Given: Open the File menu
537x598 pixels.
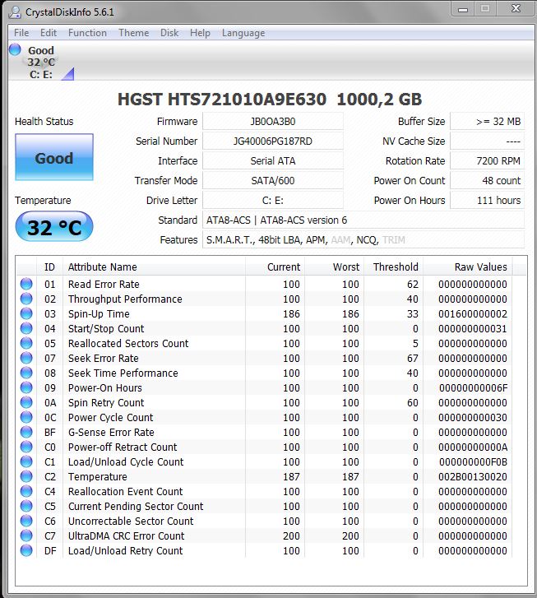Looking at the screenshot, I should tap(21, 33).
